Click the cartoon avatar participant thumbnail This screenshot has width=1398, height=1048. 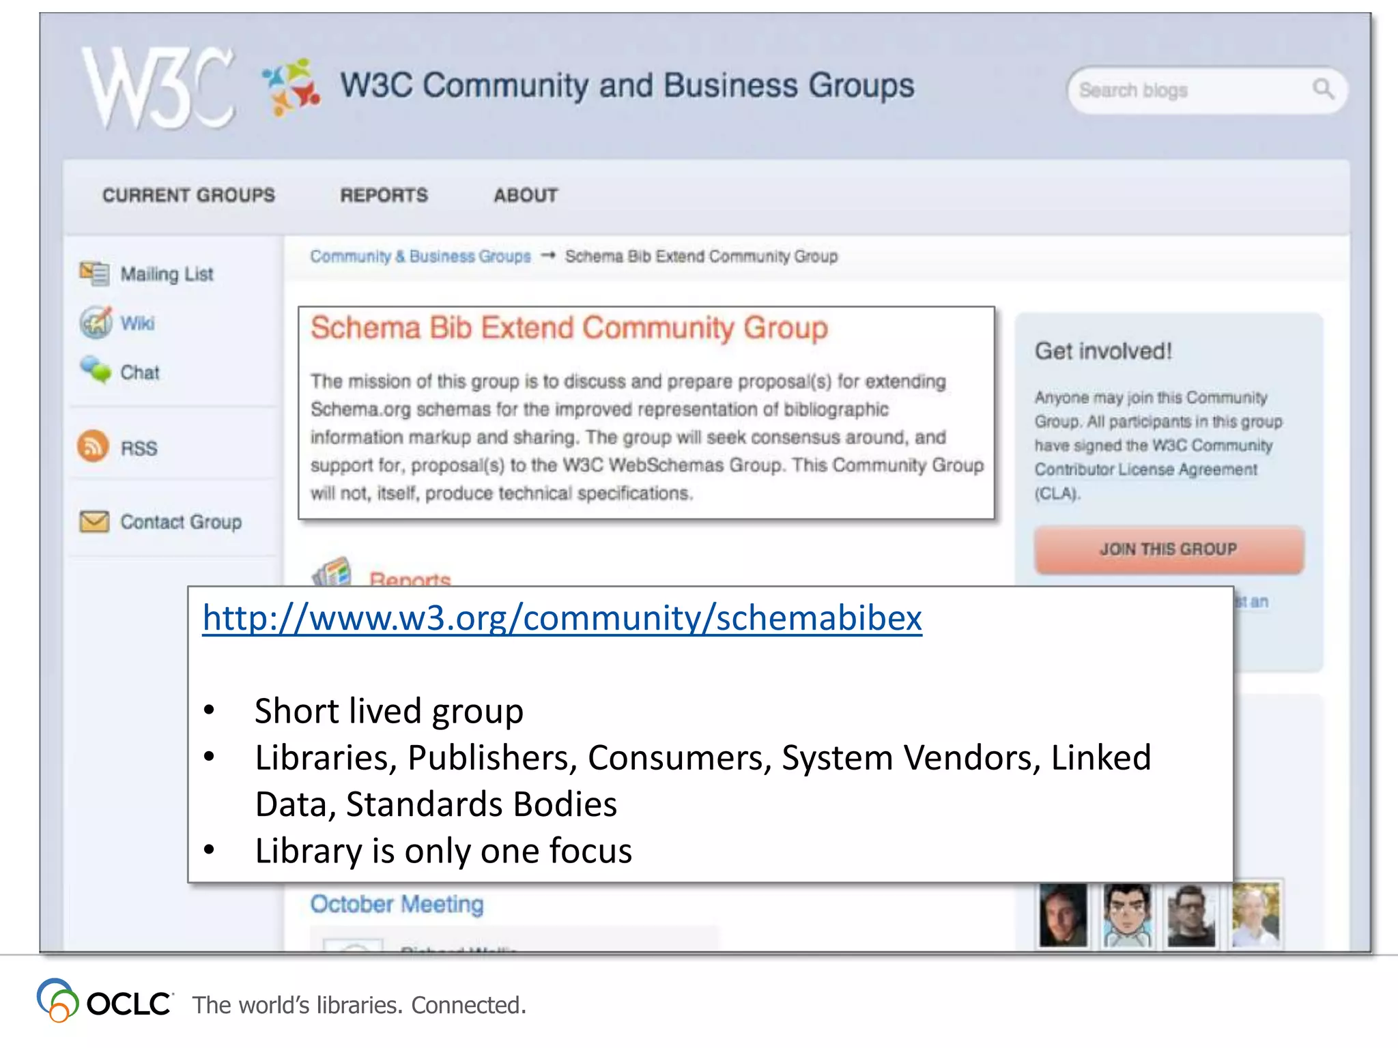(1127, 914)
